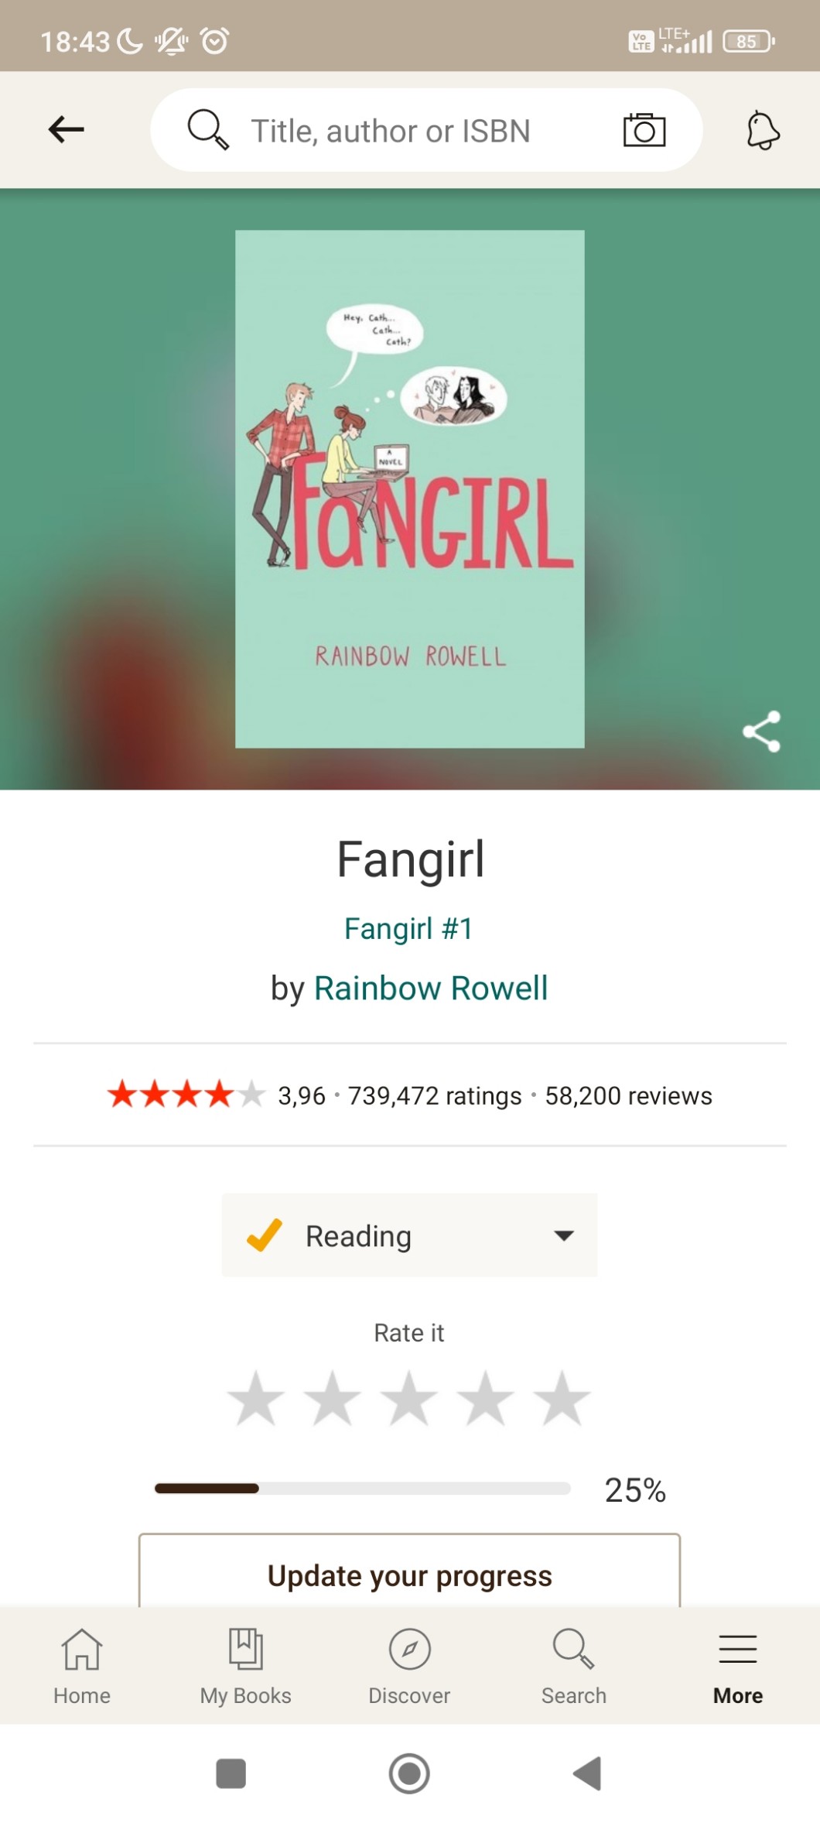Rate the book three stars
820x1823 pixels.
click(408, 1398)
